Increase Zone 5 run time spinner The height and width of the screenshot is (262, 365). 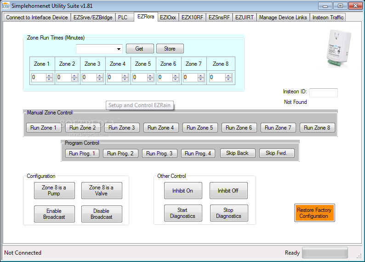click(x=150, y=76)
